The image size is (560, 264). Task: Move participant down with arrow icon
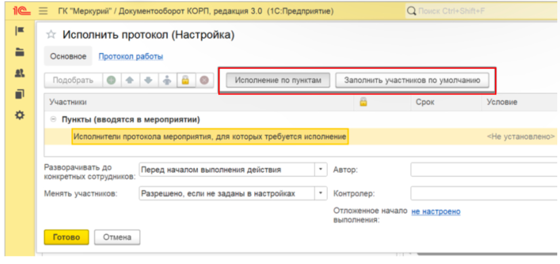pyautogui.click(x=148, y=80)
